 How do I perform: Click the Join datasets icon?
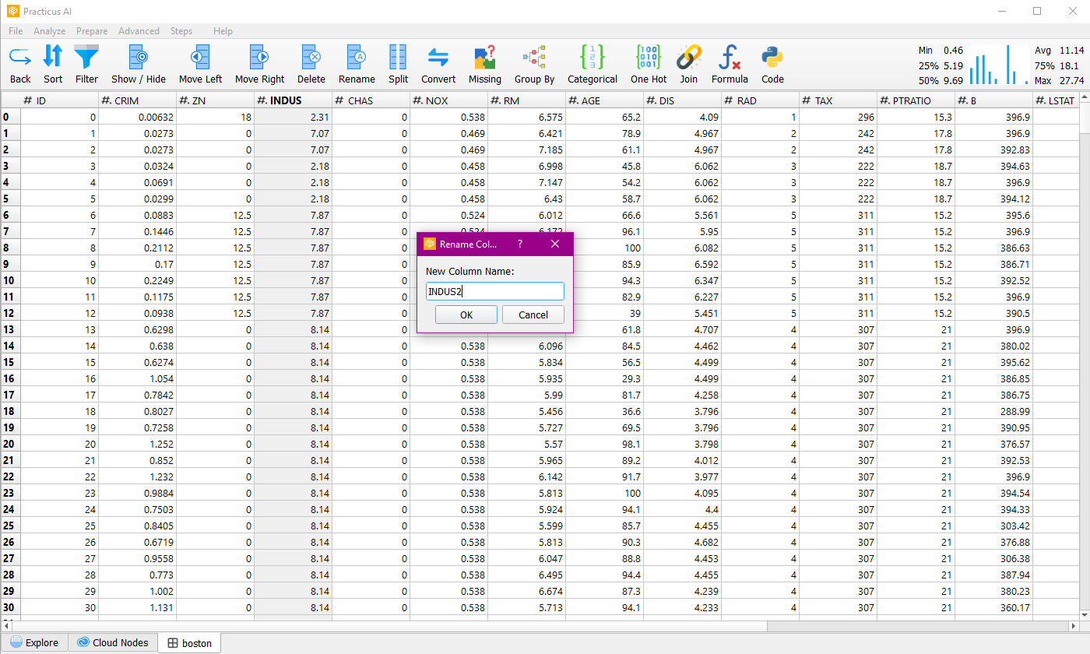(x=688, y=58)
